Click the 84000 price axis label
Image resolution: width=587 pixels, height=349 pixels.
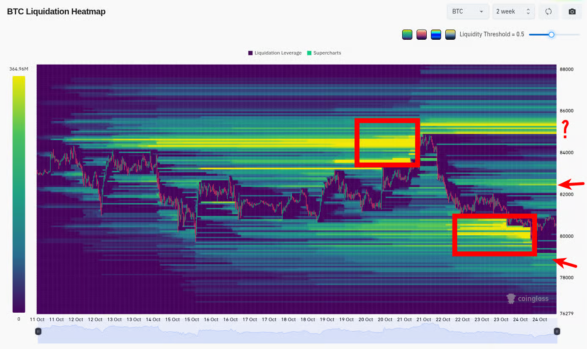click(x=566, y=153)
